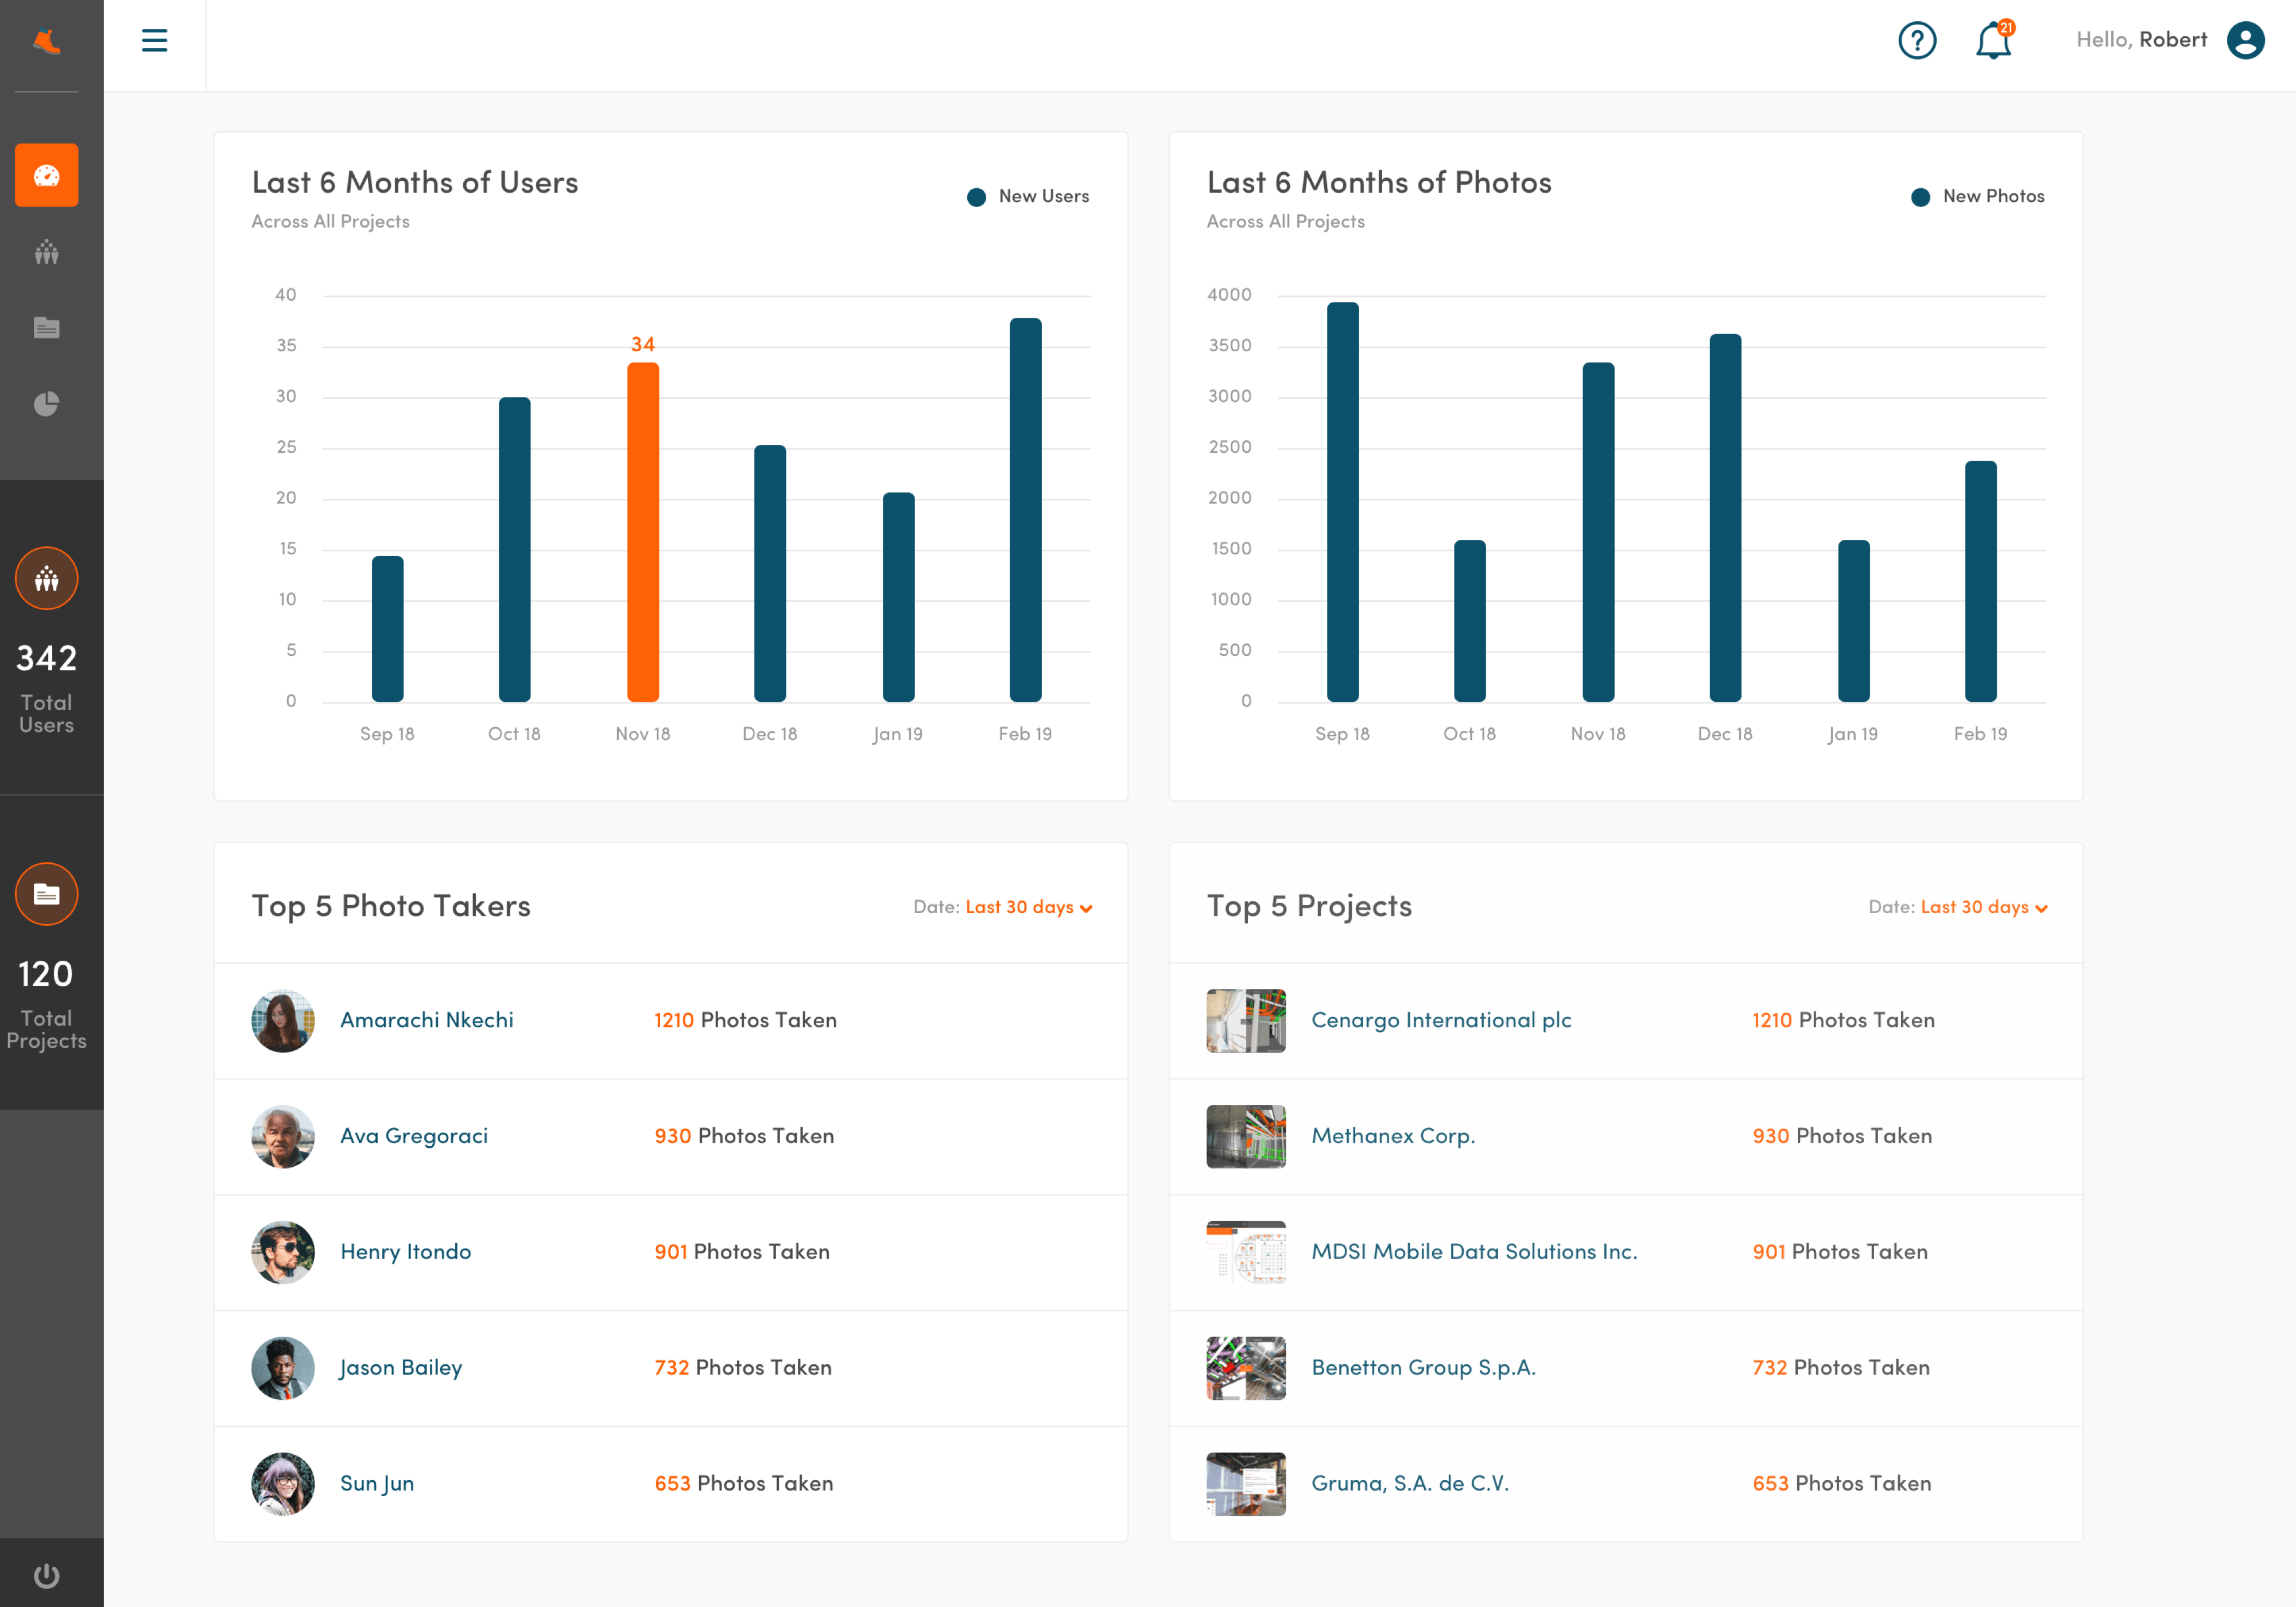The height and width of the screenshot is (1607, 2296).
Task: Click Methanex Corp. project thumbnail
Action: 1246,1137
